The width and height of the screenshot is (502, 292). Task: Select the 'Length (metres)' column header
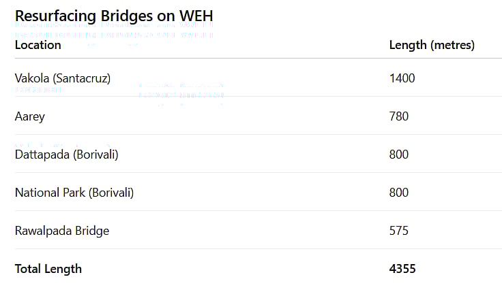coord(431,45)
